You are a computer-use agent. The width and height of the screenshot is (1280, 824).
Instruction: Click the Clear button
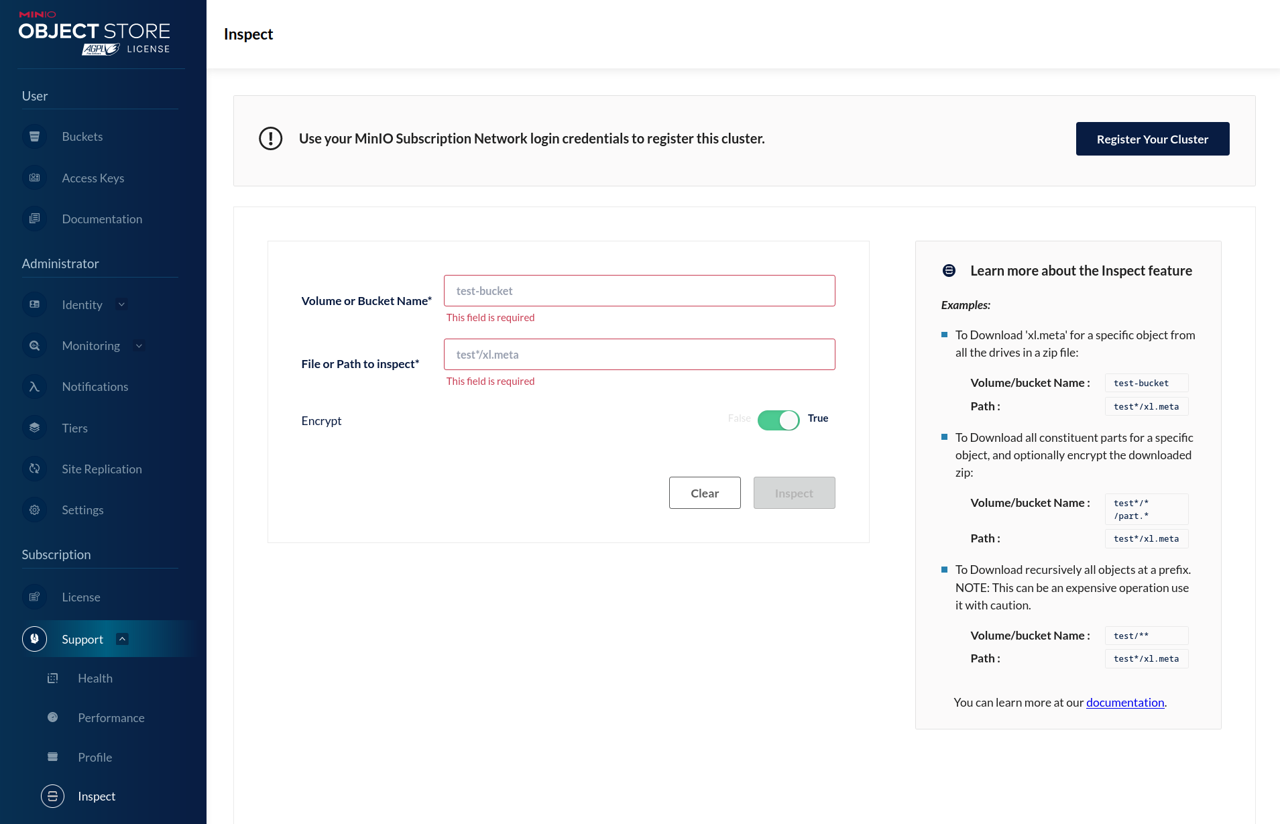pyautogui.click(x=705, y=493)
